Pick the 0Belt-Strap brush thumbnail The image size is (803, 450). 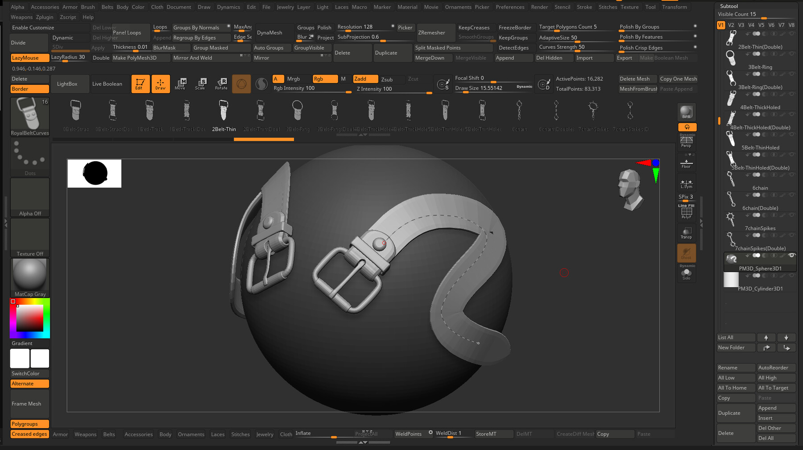coord(76,111)
